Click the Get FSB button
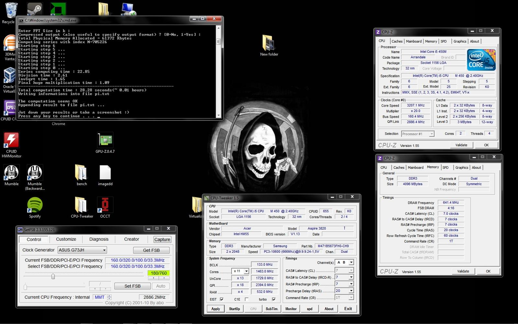 coord(151,250)
